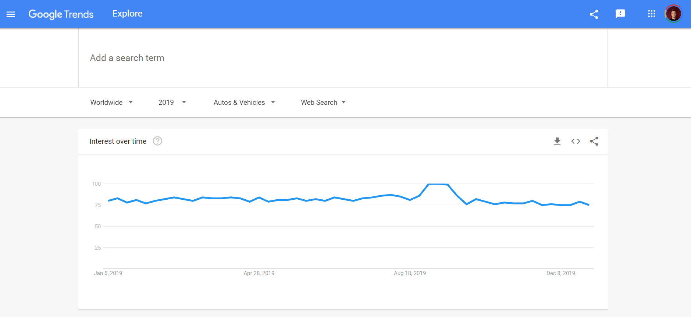Download the Interest over time data as CSV
Viewport: 691px width, 317px height.
[557, 141]
